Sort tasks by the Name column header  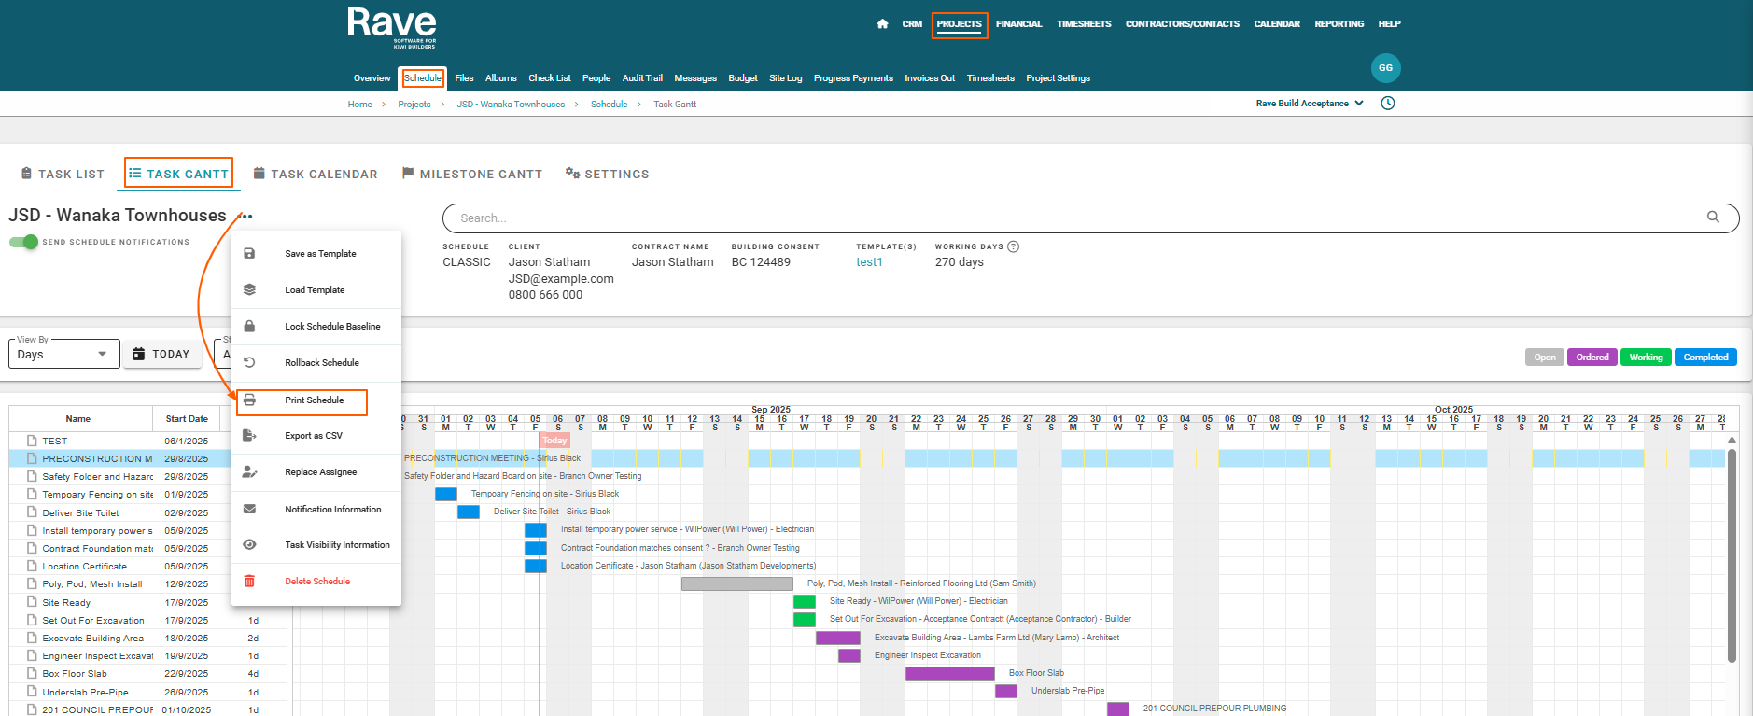click(78, 419)
